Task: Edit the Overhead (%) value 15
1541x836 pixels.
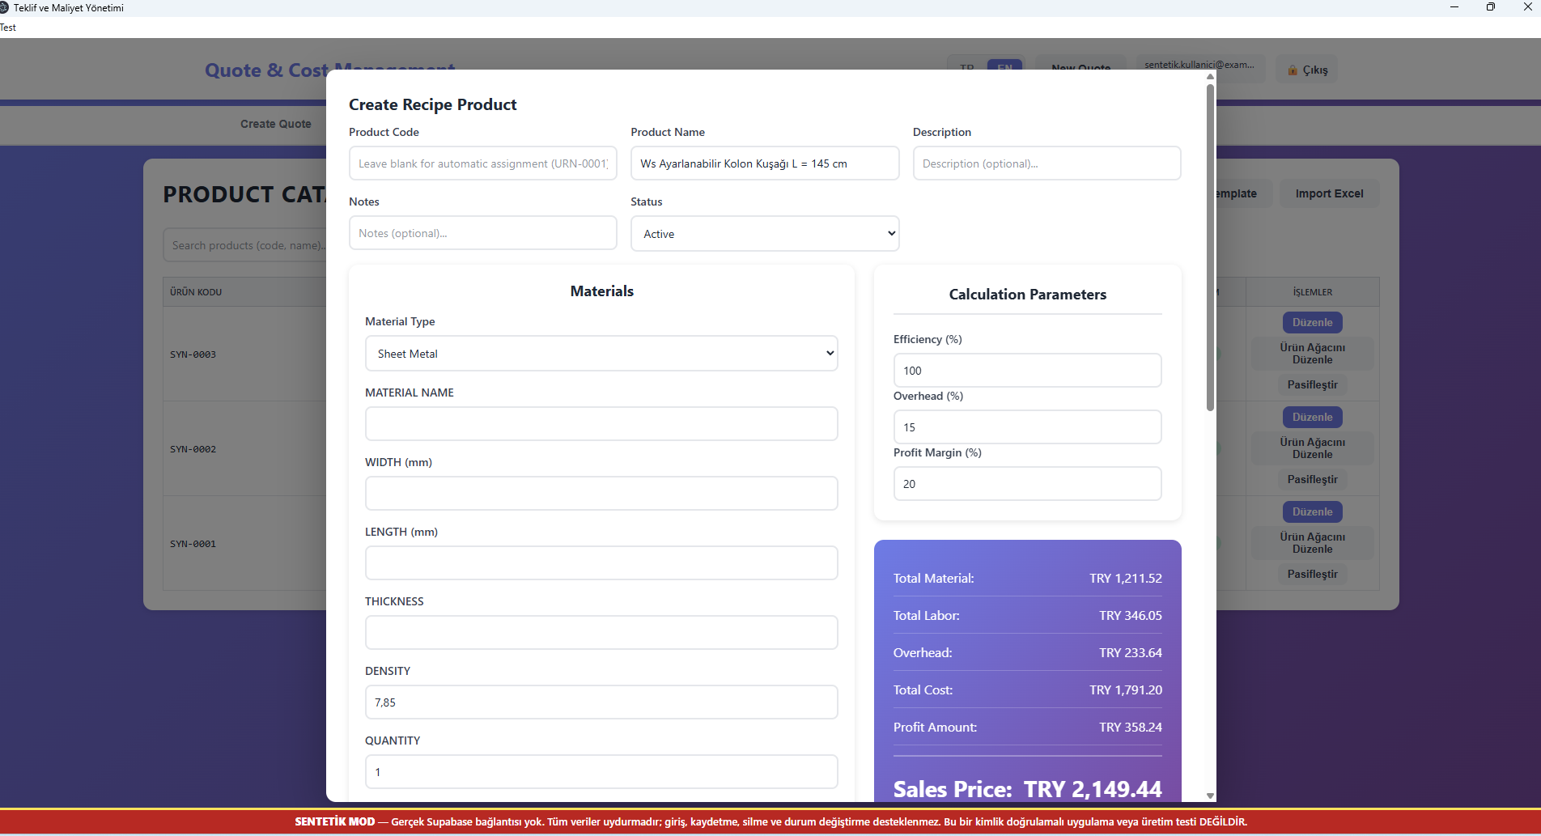Action: coord(1027,427)
